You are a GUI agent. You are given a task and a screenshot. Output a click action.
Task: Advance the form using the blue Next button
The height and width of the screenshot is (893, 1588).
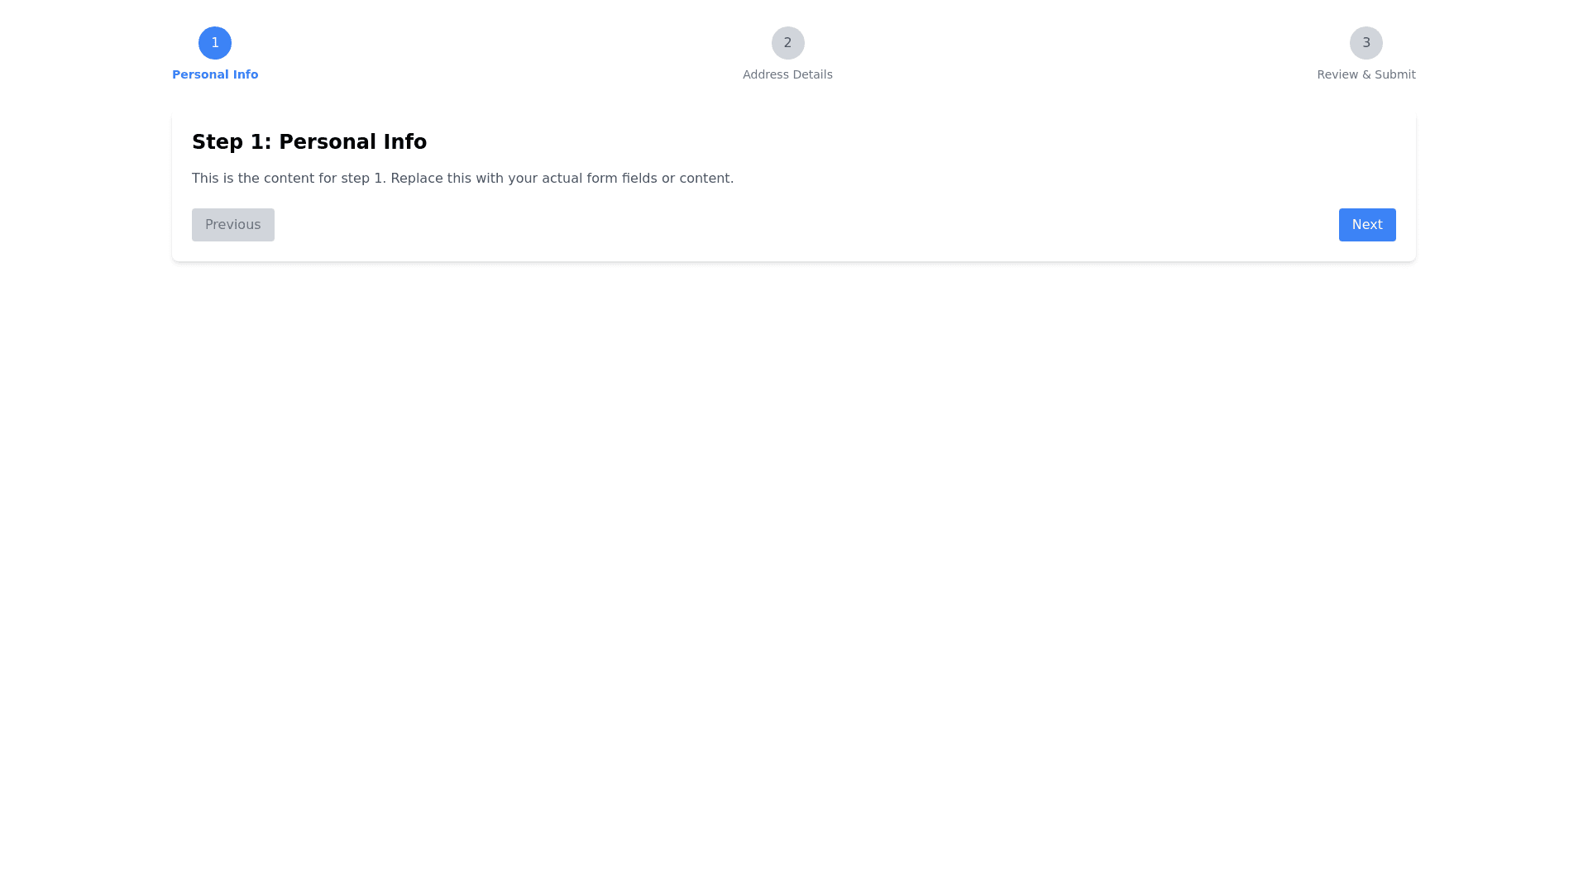[x=1367, y=225]
